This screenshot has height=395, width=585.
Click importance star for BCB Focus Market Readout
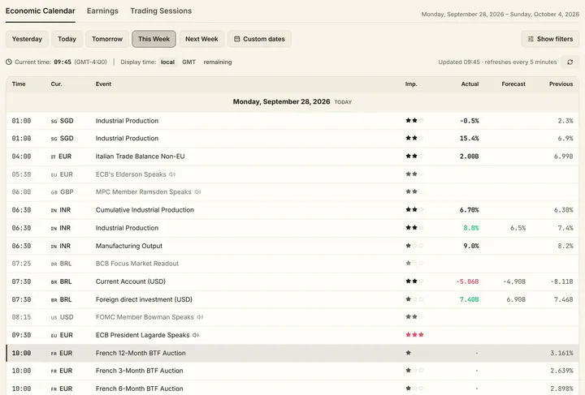[x=414, y=264]
